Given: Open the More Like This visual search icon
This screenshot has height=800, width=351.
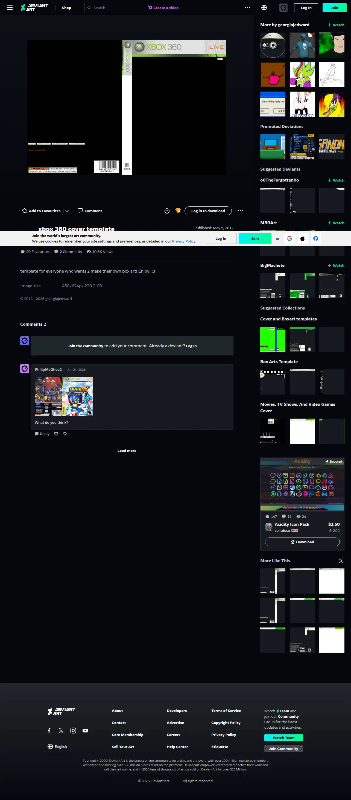Looking at the screenshot, I should tap(341, 560).
